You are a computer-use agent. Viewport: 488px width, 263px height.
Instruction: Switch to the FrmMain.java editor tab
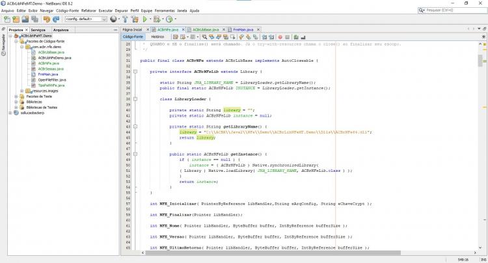(x=243, y=29)
